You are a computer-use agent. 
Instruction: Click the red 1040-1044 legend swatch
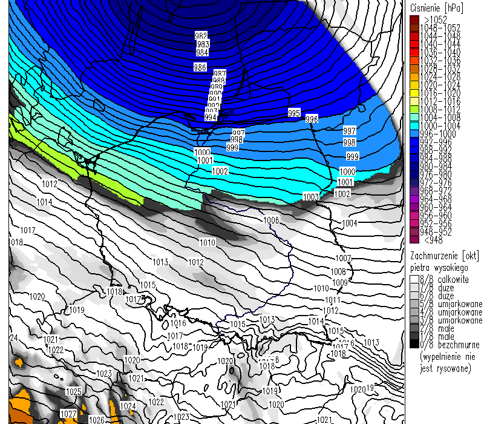pos(414,44)
